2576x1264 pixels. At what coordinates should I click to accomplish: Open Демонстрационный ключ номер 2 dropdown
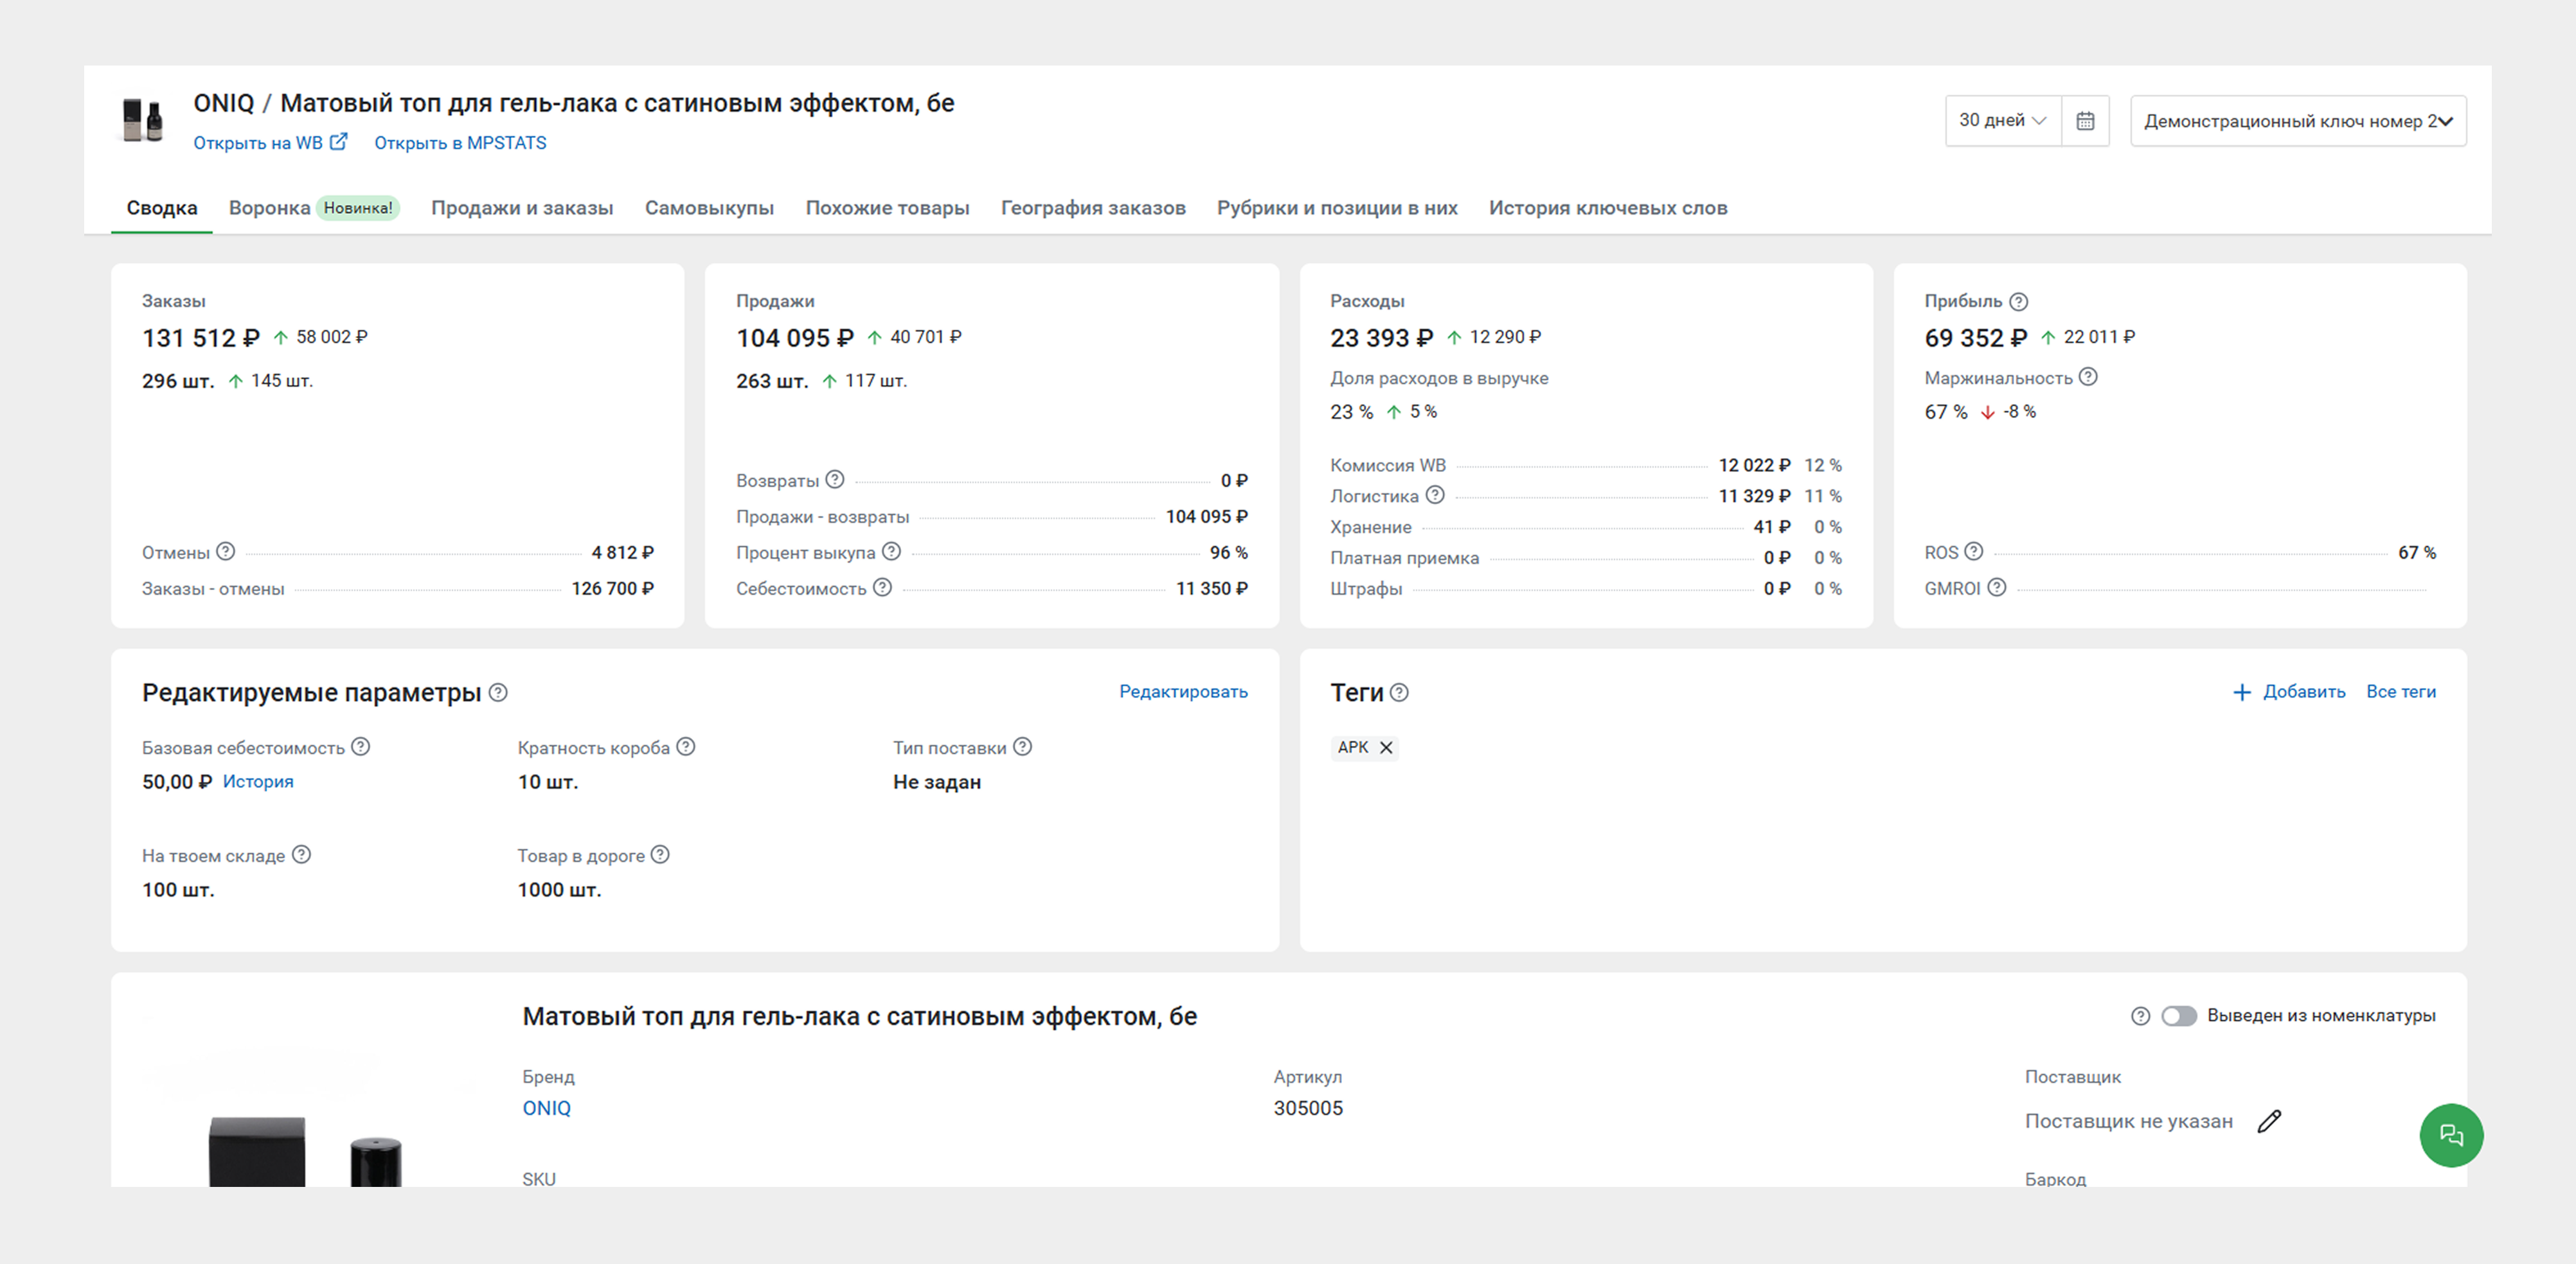tap(2297, 121)
